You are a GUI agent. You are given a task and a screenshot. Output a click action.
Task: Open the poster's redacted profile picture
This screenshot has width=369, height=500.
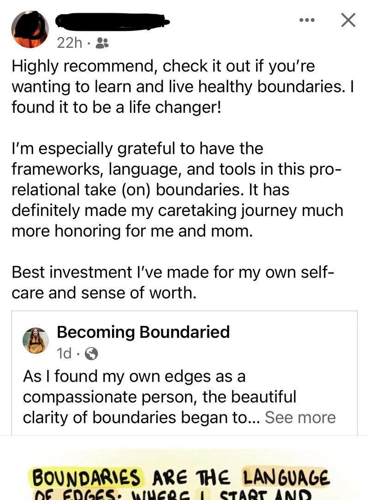point(30,29)
